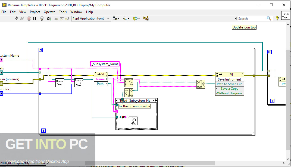Click the blue tunnel on the loop's left border
291x167 pixels.
click(x=40, y=94)
